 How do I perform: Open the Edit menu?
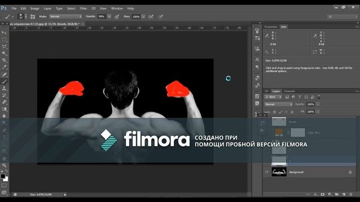24,8
